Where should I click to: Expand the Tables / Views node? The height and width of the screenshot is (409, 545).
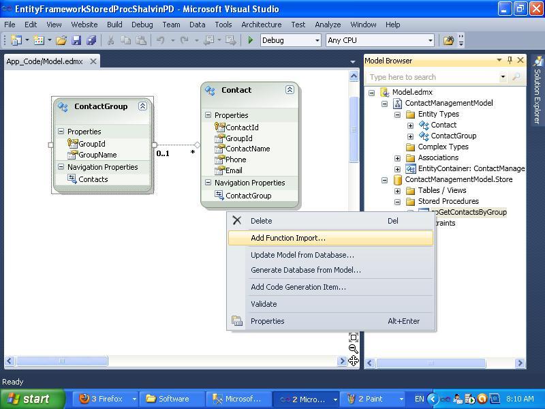pos(397,190)
